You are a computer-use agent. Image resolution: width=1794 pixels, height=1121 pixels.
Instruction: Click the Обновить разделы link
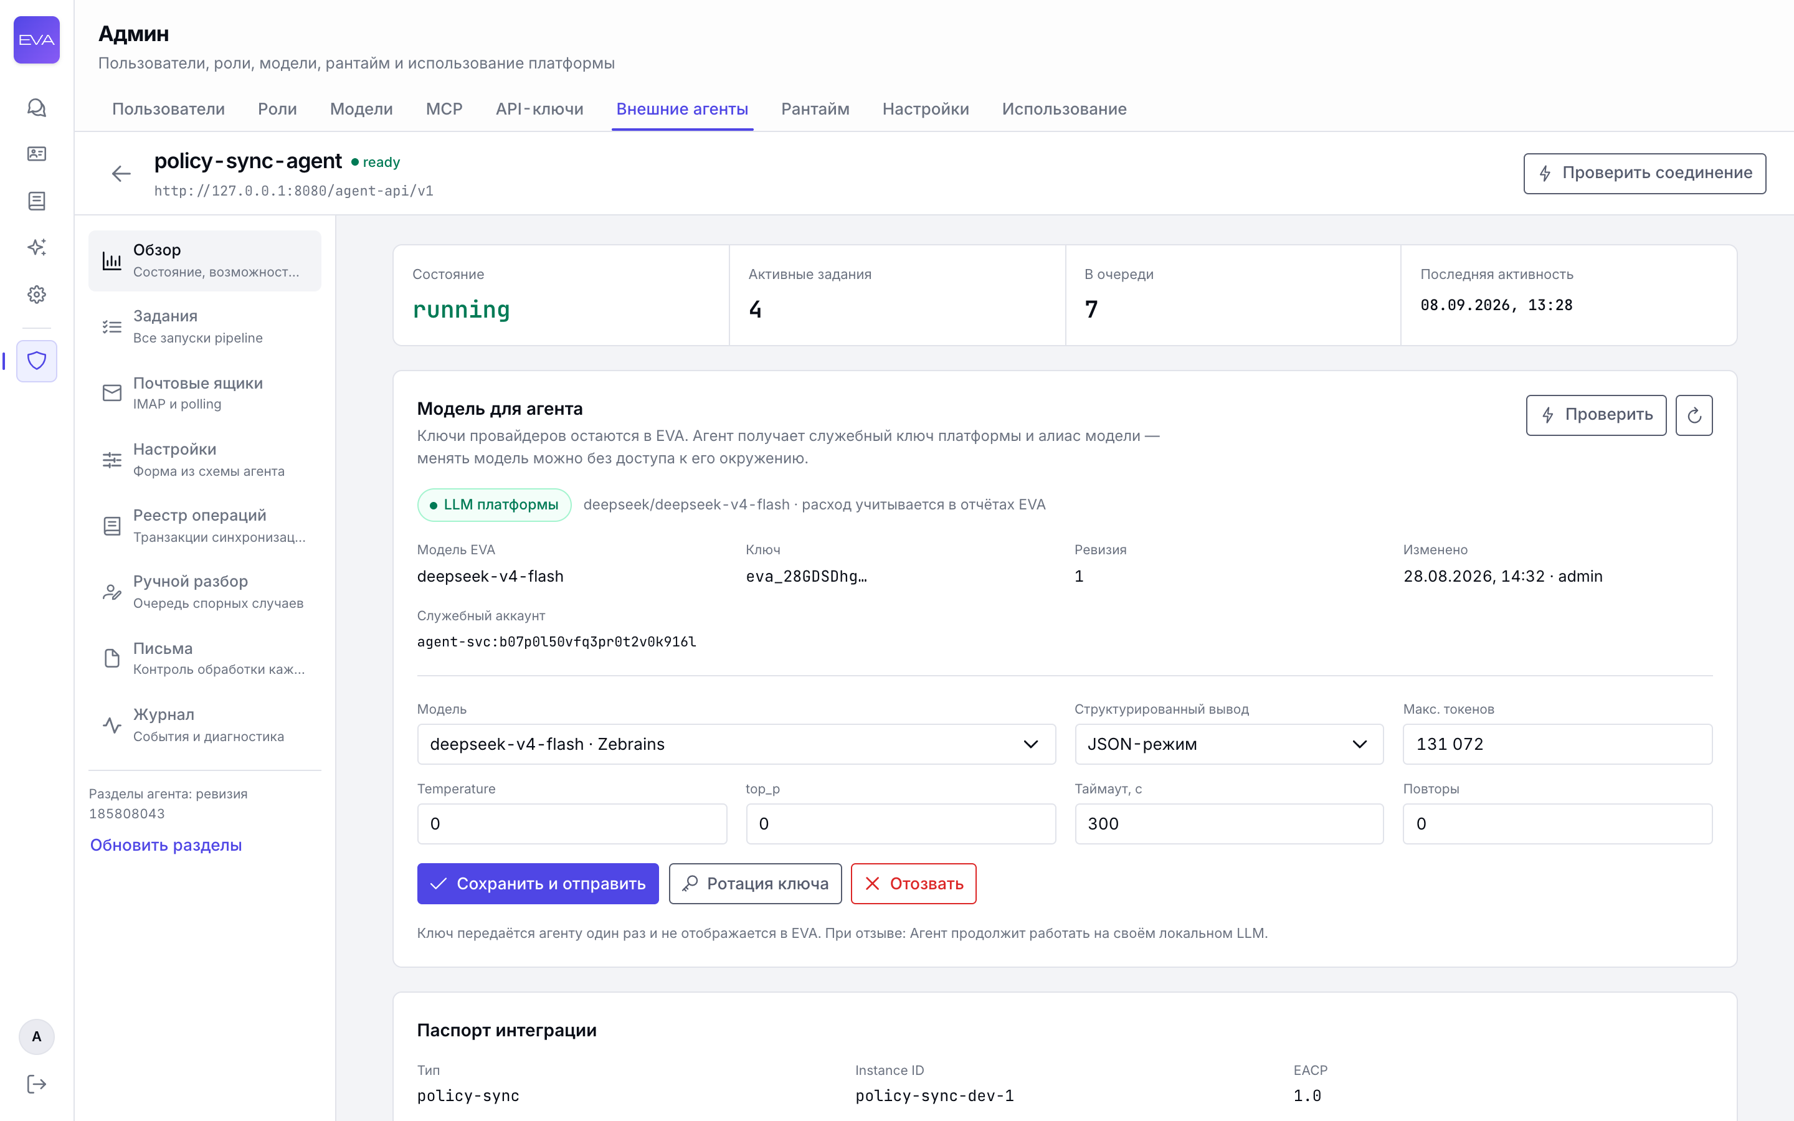[x=166, y=845]
